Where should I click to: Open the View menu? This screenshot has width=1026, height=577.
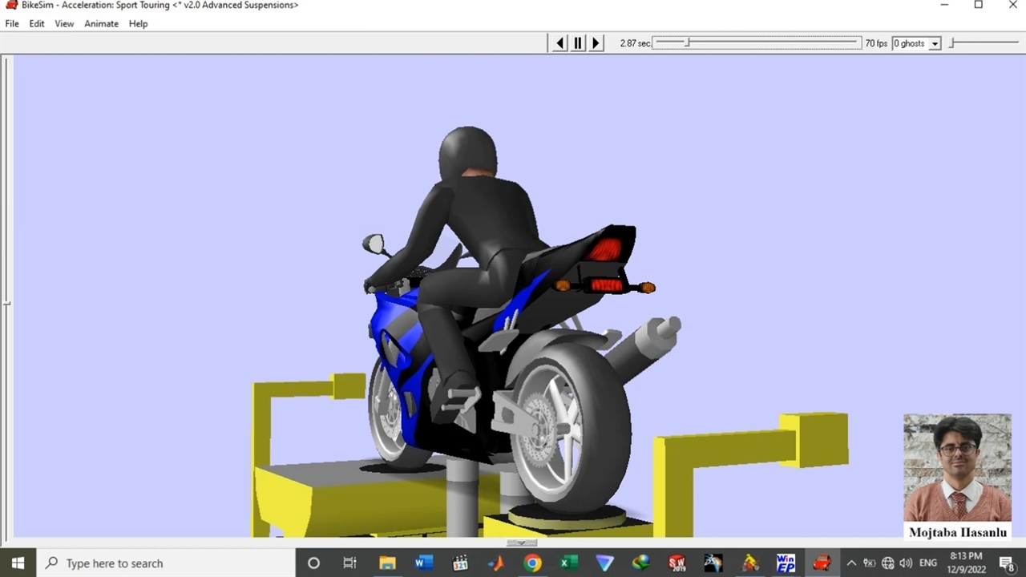coord(64,24)
